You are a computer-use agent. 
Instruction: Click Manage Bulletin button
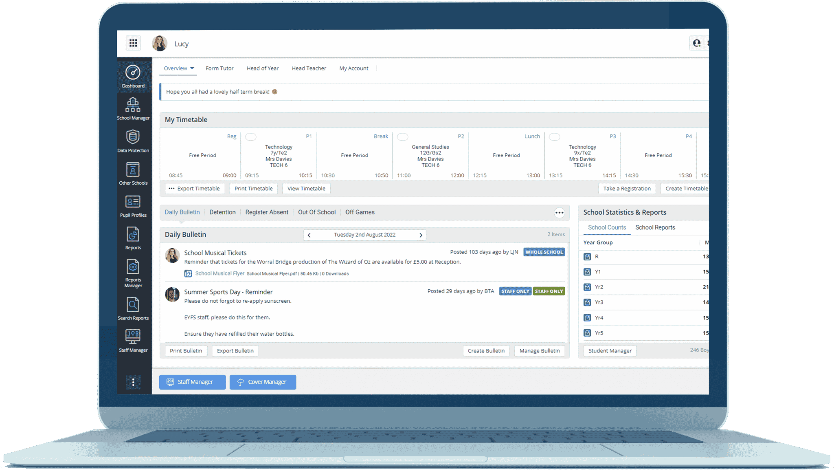point(540,351)
